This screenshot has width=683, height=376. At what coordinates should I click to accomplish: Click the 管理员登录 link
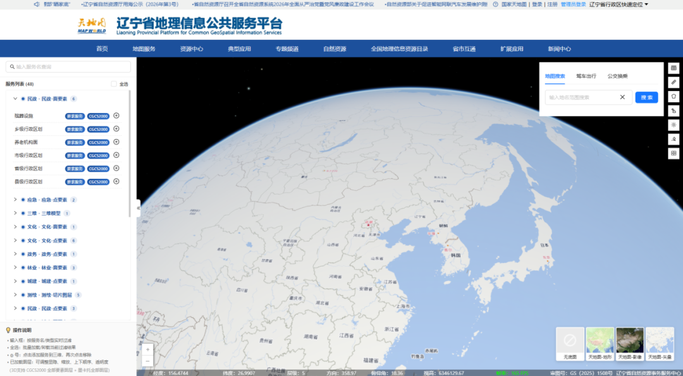573,4
